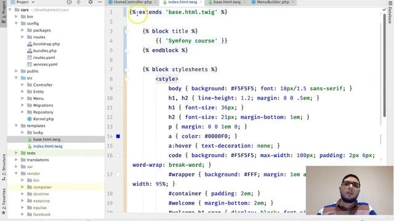Fold the style tag on line 8

[126, 79]
